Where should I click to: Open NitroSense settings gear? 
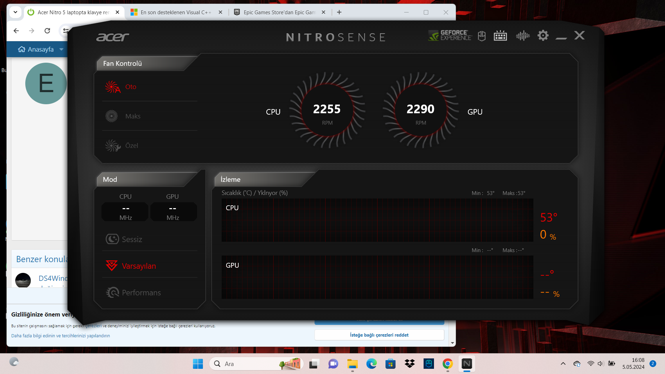(543, 35)
